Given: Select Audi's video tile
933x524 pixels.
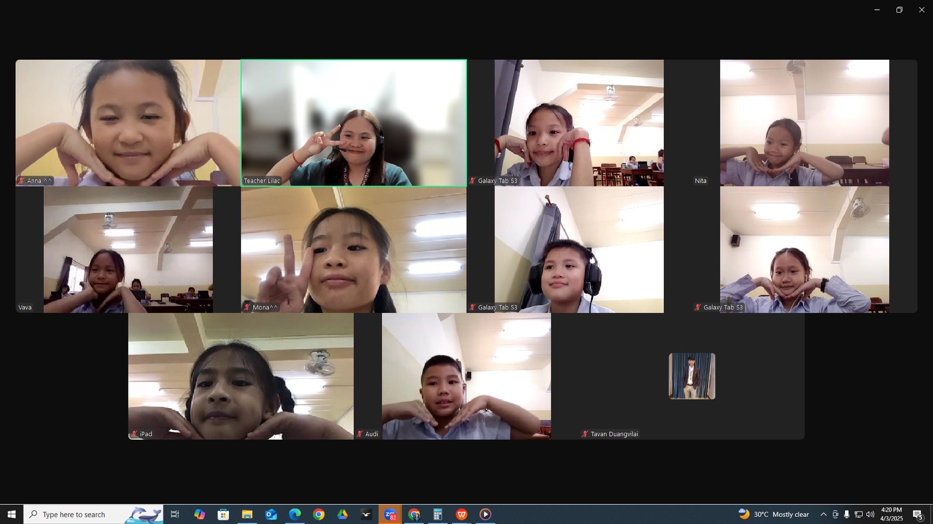Looking at the screenshot, I should pyautogui.click(x=466, y=376).
